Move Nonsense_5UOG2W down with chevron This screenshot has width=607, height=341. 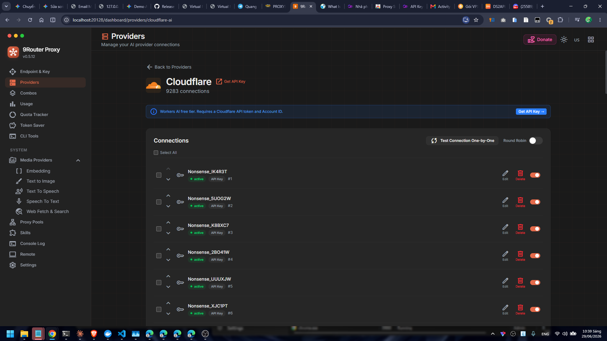click(x=168, y=206)
